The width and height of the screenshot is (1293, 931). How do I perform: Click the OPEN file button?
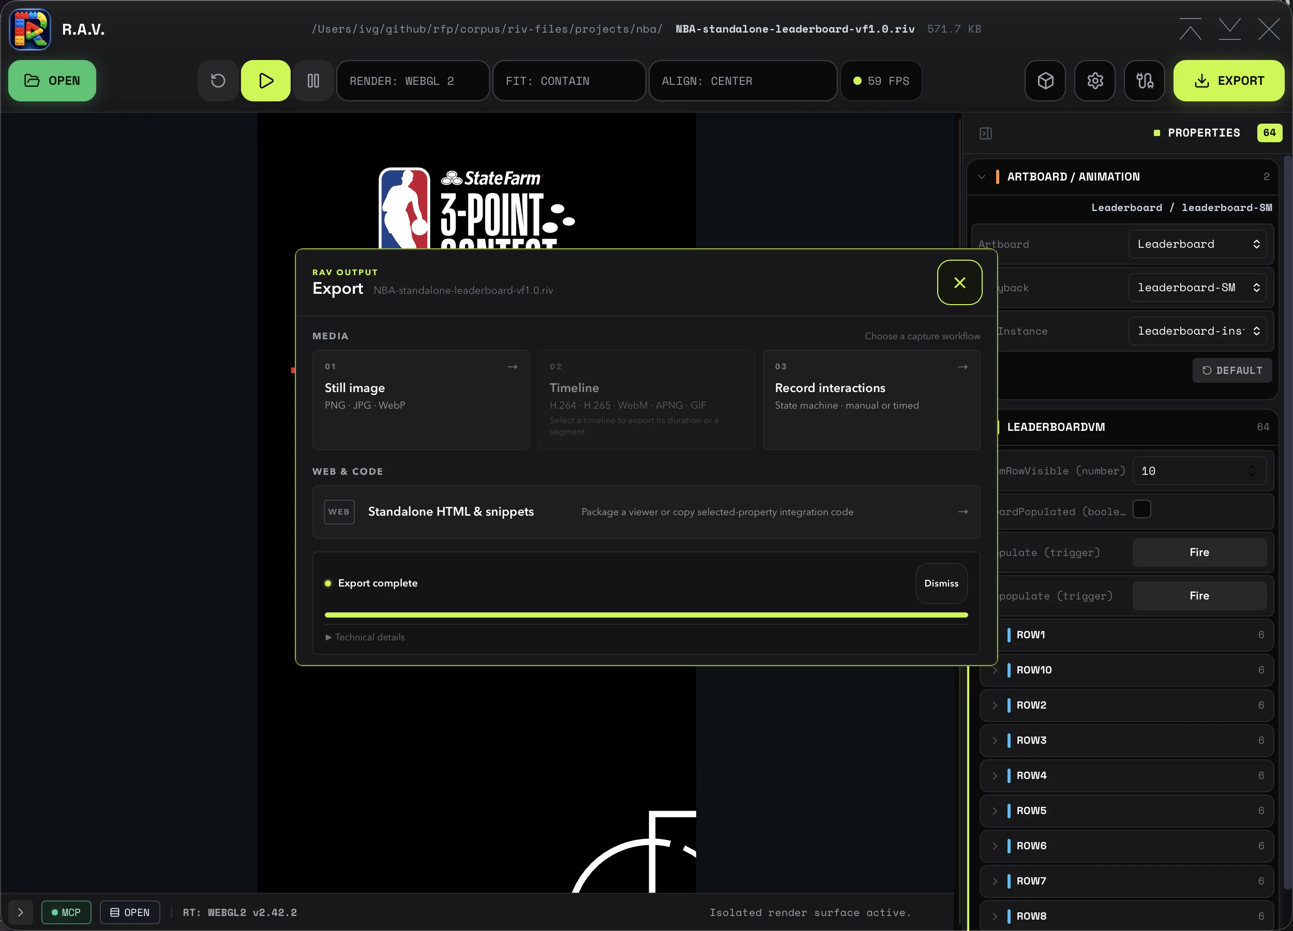pyautogui.click(x=52, y=80)
